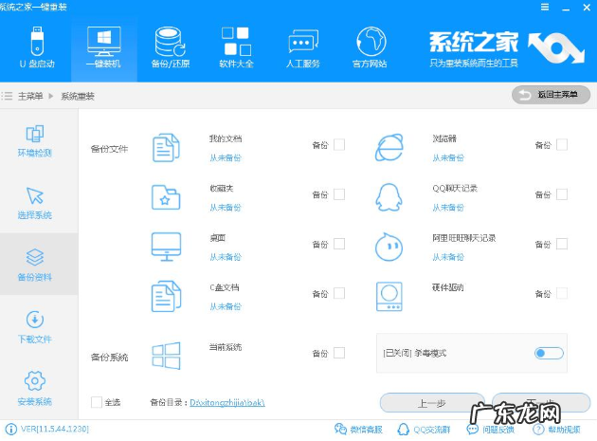Open 微信客服 in status bar
597x441 pixels.
[x=358, y=430]
